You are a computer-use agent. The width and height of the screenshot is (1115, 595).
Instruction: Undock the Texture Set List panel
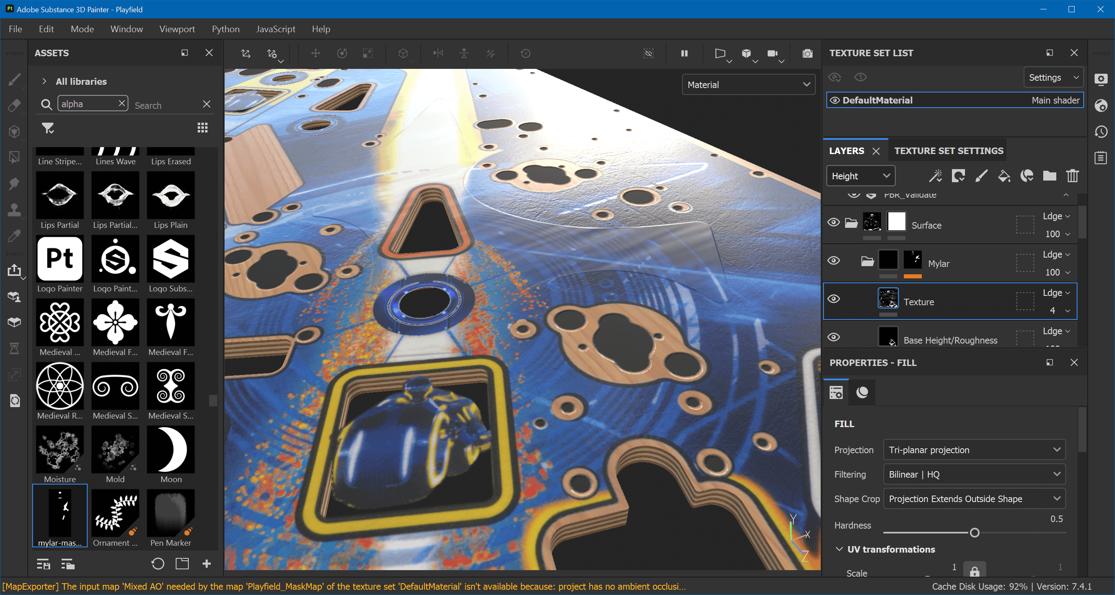[x=1049, y=53]
